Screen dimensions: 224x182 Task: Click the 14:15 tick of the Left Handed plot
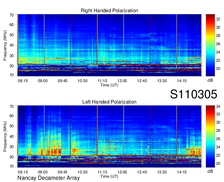tap(182, 172)
